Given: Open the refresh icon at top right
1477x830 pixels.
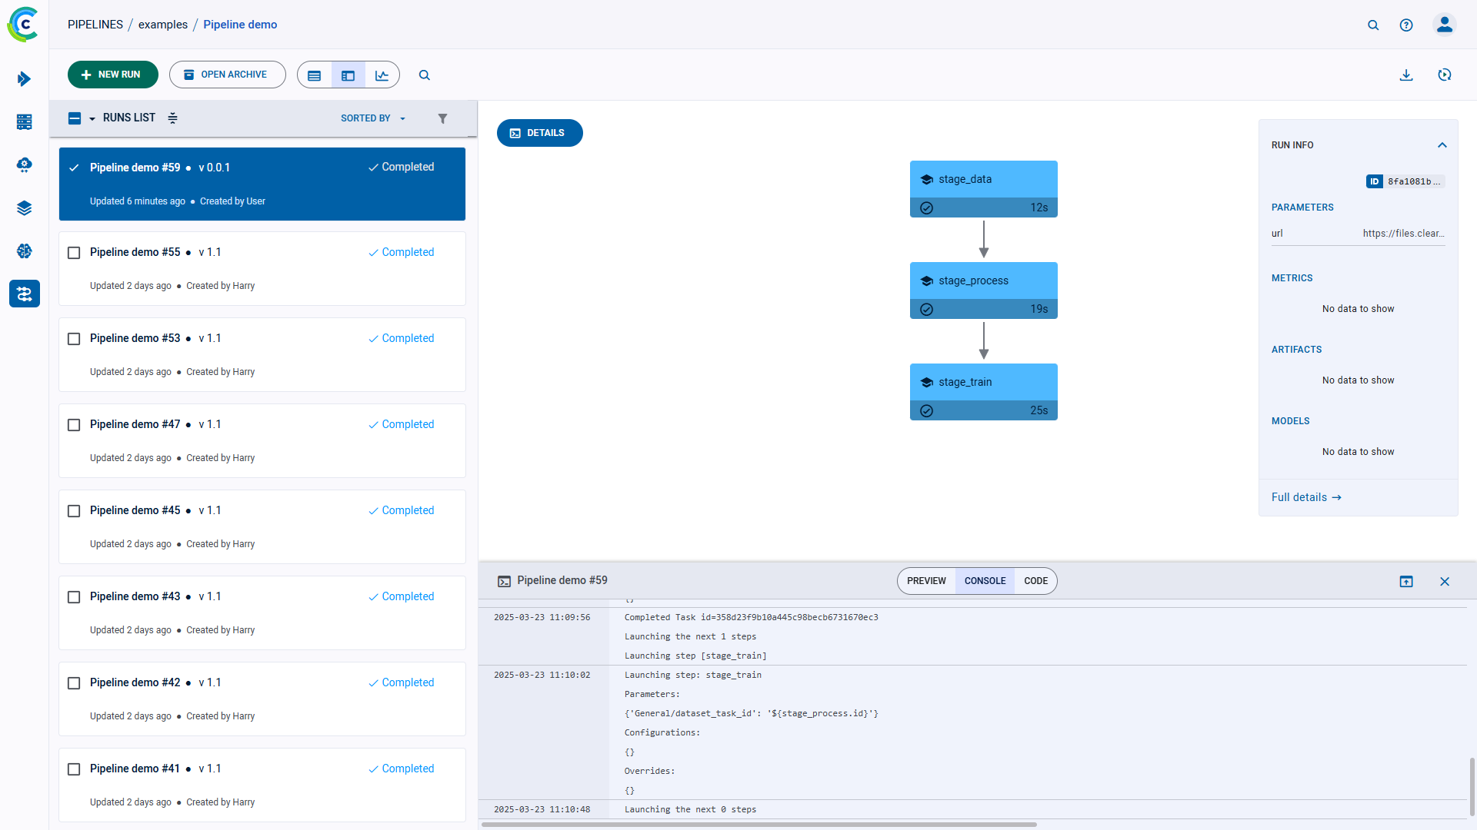Looking at the screenshot, I should 1445,75.
